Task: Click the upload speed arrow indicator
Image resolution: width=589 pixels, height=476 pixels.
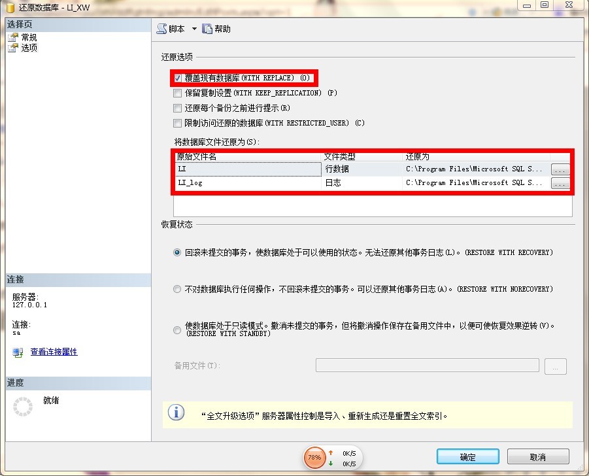Action: click(331, 452)
